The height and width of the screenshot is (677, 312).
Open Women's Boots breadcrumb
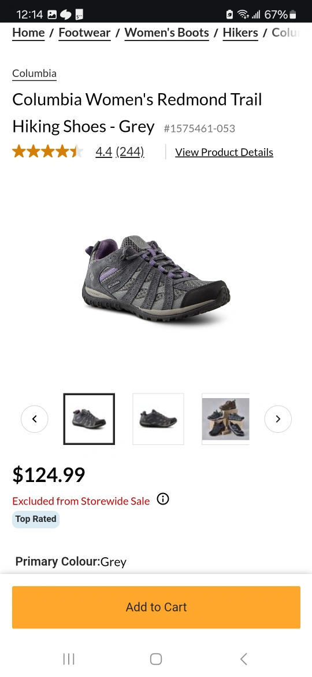click(167, 33)
